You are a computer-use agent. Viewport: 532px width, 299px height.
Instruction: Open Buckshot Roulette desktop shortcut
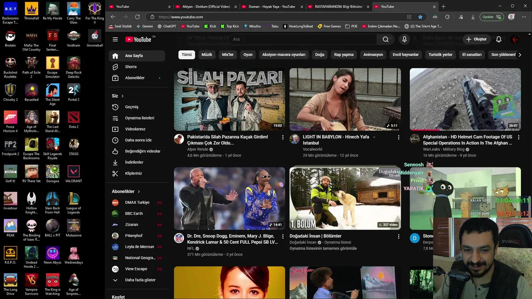tap(10, 67)
